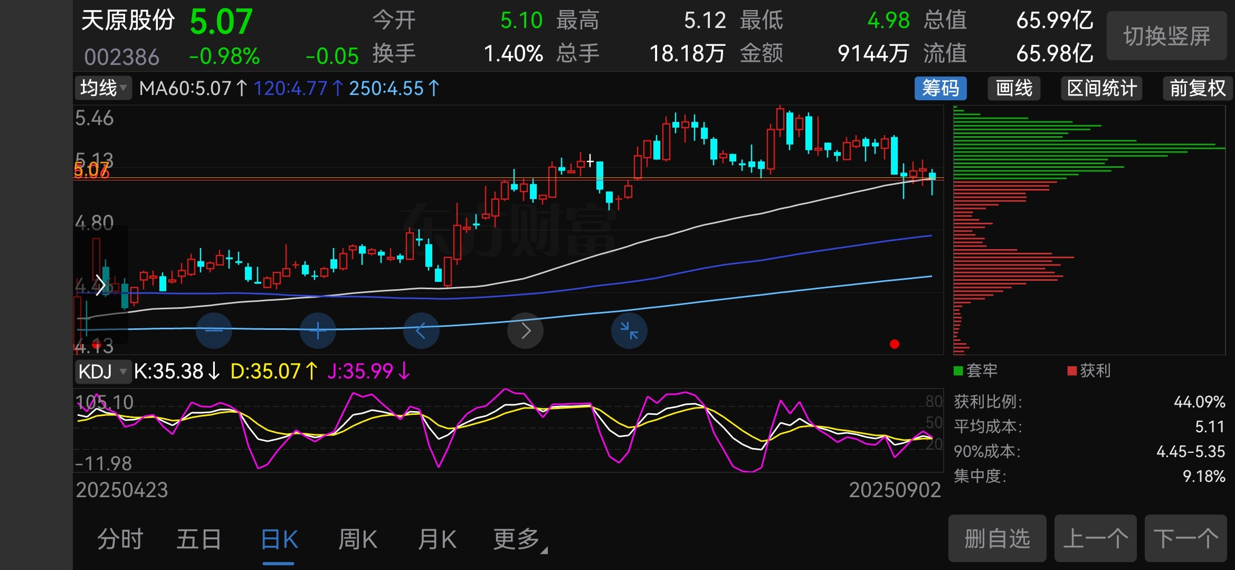
Task: Tap the red 获利 legend swatch
Action: pyautogui.click(x=1072, y=370)
